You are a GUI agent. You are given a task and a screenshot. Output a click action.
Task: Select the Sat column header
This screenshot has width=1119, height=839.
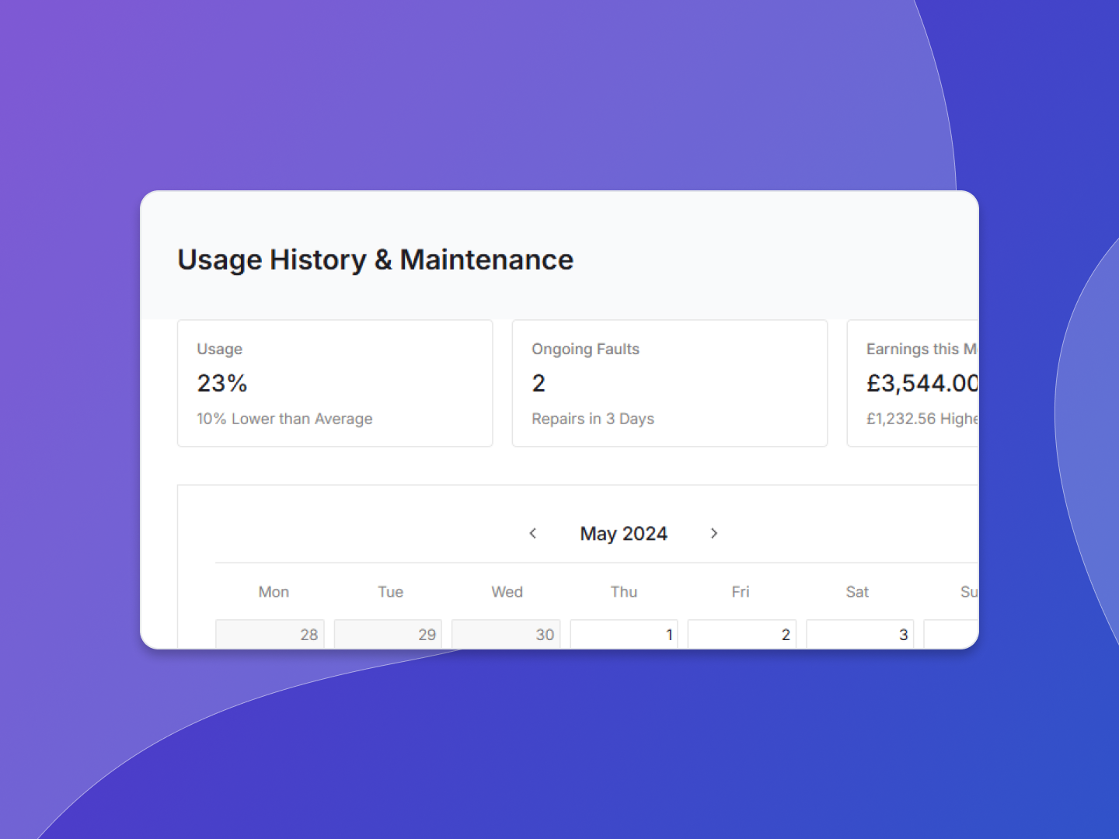pos(857,592)
